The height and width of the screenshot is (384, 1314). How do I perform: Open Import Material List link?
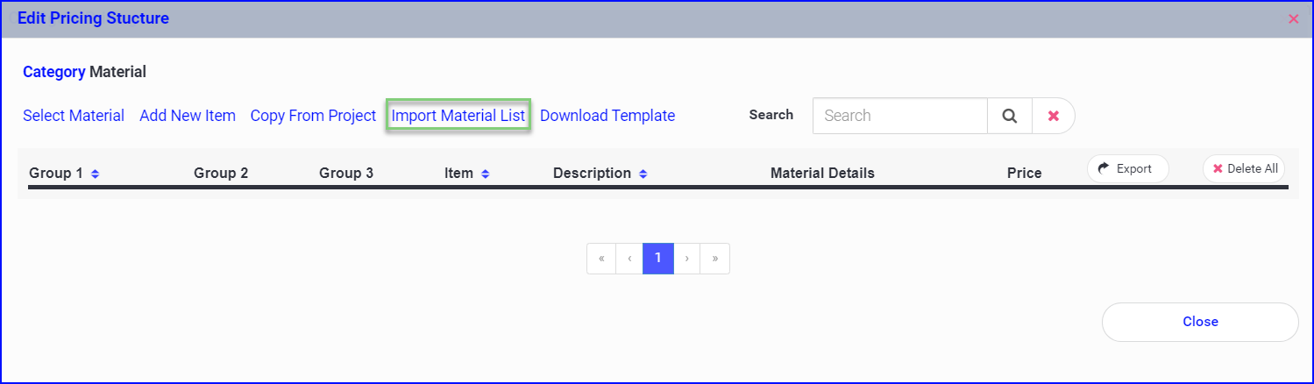[458, 116]
